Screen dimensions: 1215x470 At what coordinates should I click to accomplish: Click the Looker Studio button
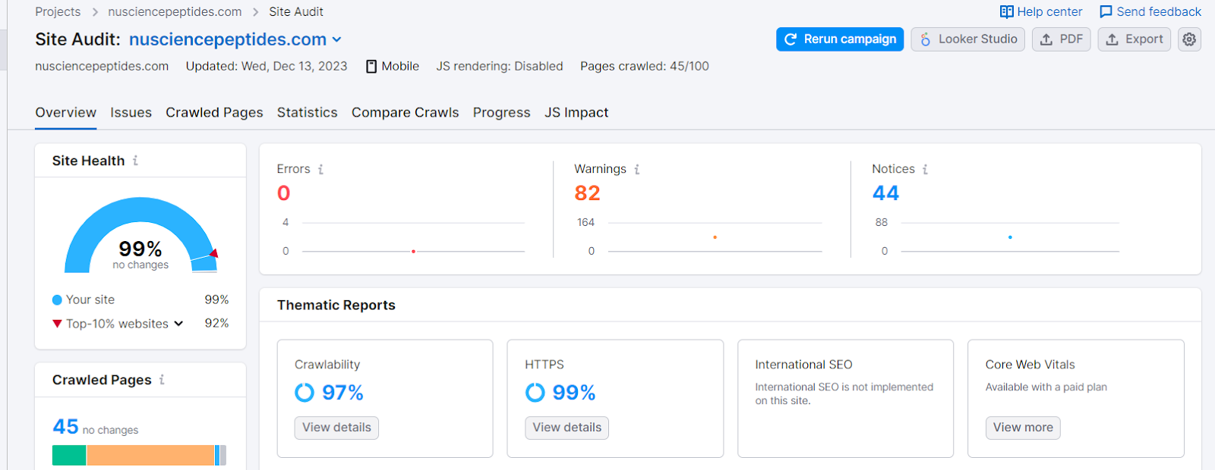(968, 39)
